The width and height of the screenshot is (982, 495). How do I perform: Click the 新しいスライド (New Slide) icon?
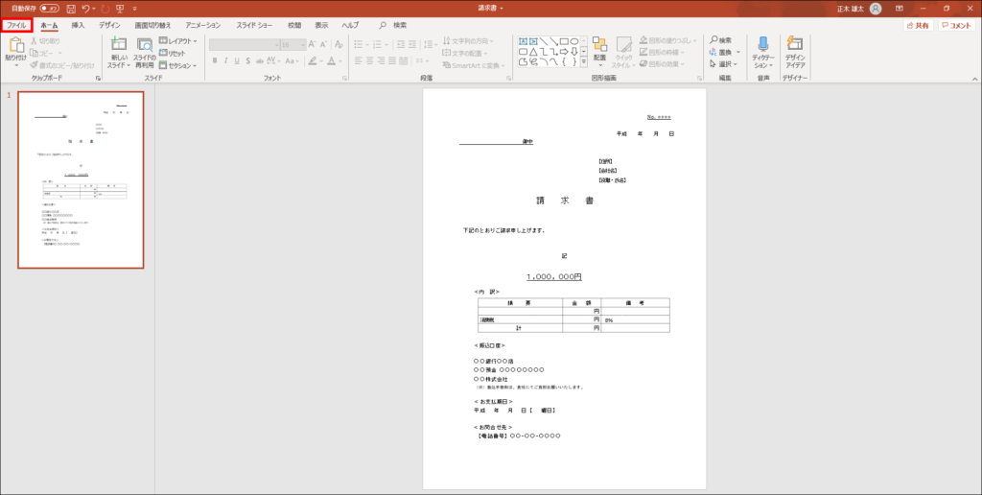click(119, 45)
